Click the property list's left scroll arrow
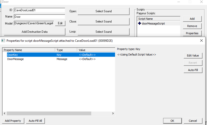The height and width of the screenshot is (125, 207). click(x=5, y=113)
